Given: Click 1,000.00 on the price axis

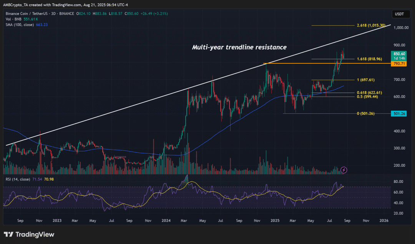Looking at the screenshot, I should 401,28.
